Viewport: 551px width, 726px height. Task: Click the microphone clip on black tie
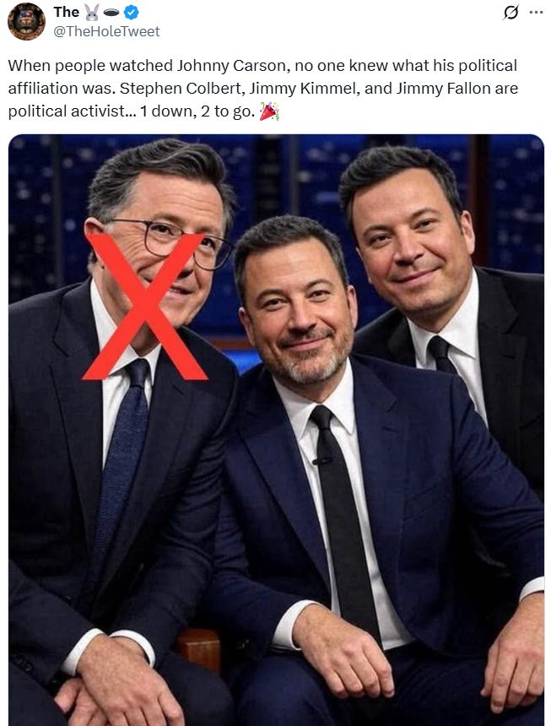[322, 461]
